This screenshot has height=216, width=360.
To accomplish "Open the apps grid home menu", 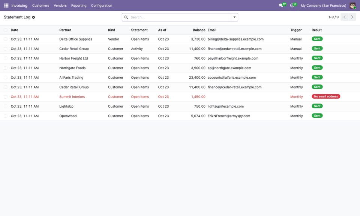I will click(6, 6).
